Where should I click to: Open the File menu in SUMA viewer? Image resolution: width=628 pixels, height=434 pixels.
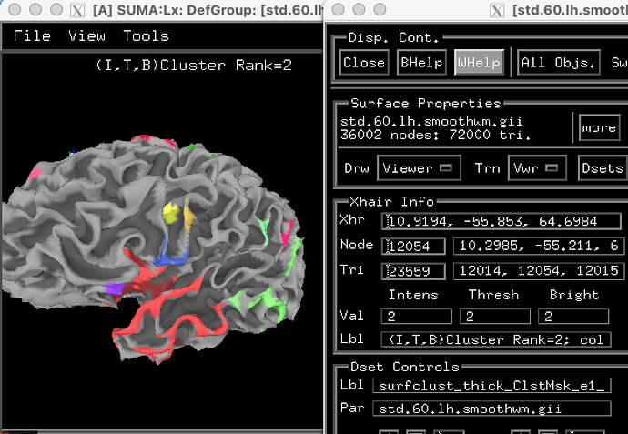point(32,36)
